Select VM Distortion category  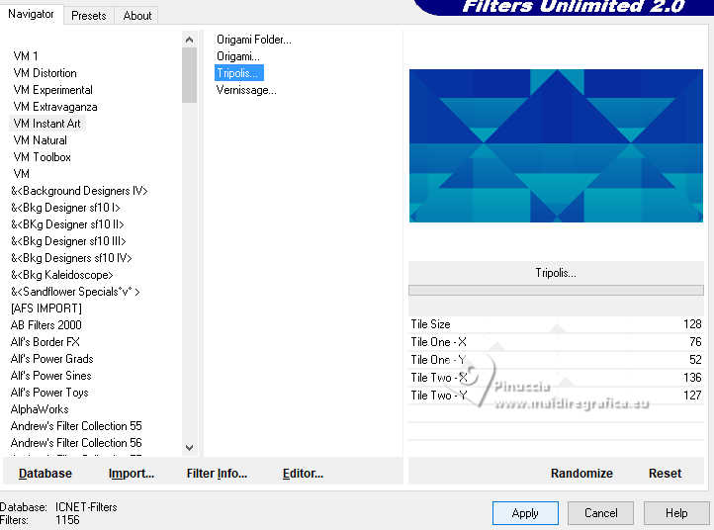click(45, 73)
